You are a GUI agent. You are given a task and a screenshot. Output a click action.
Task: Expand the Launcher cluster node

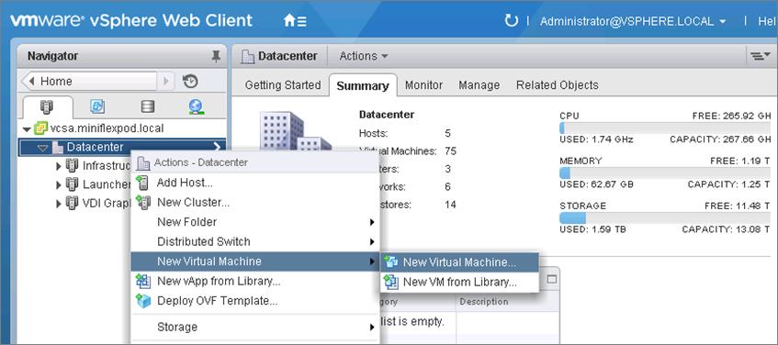[x=59, y=185]
